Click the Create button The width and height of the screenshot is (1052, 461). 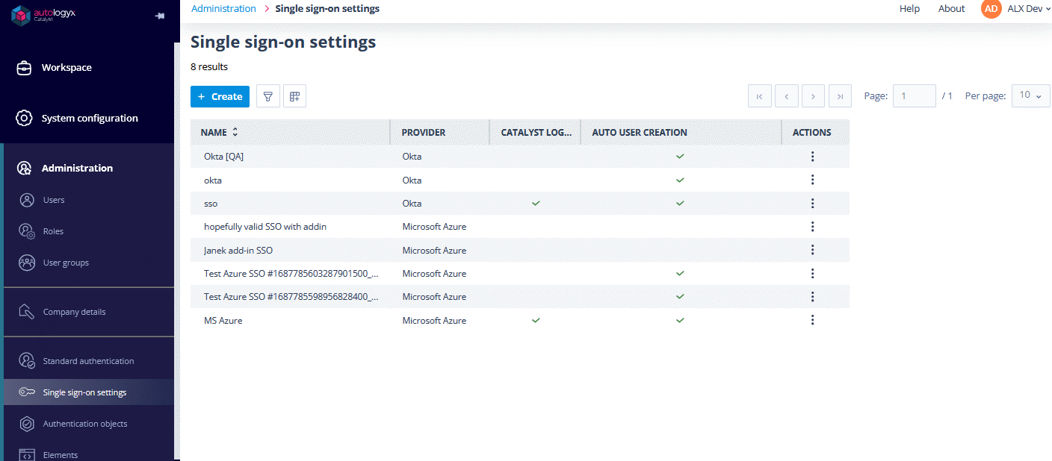click(x=220, y=96)
